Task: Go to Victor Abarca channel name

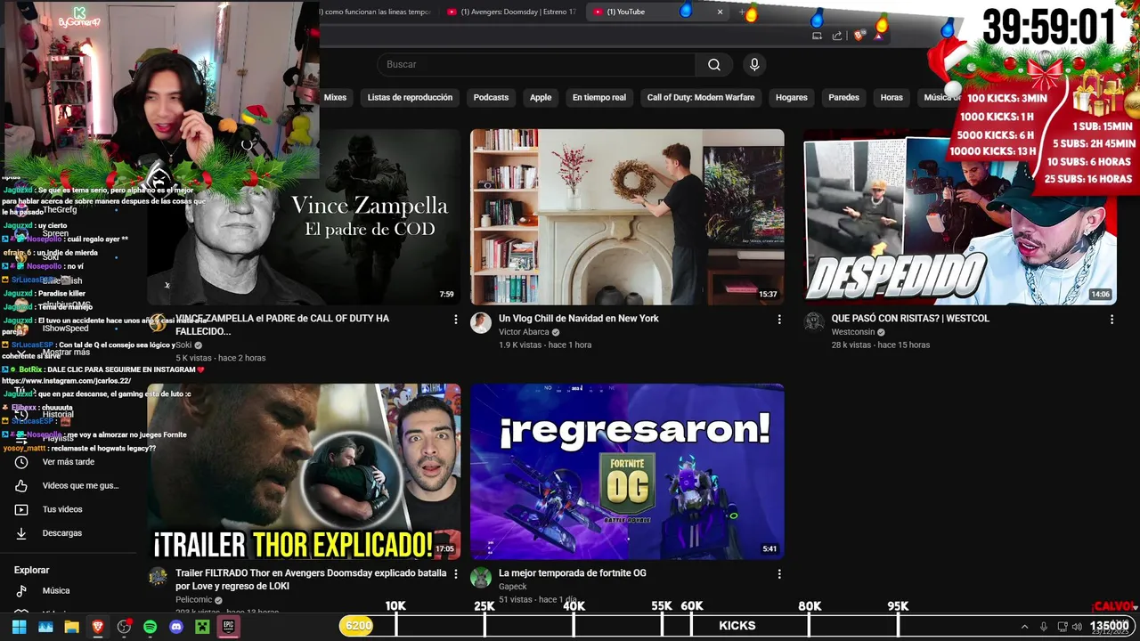Action: pyautogui.click(x=524, y=332)
